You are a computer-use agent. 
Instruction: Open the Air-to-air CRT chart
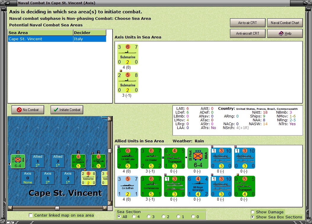pos(247,23)
